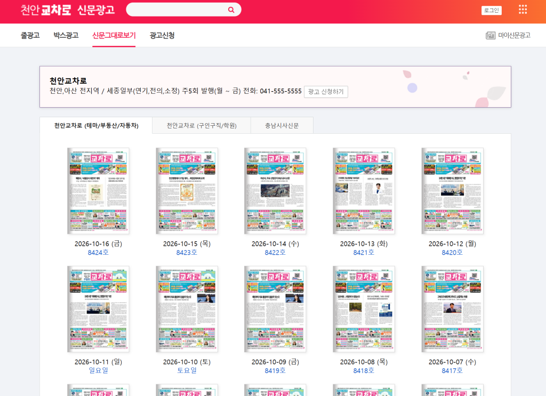Click the 마이신문광고 newspaper icon
This screenshot has height=396, width=546.
coord(491,35)
